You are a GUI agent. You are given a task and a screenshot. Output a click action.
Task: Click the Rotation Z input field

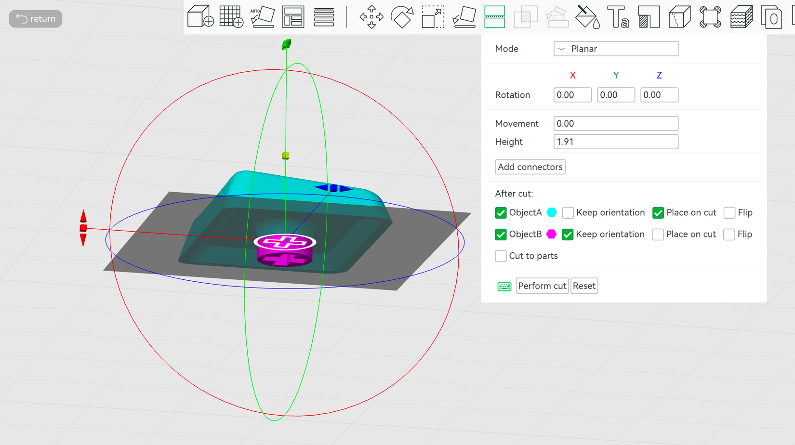pos(659,95)
